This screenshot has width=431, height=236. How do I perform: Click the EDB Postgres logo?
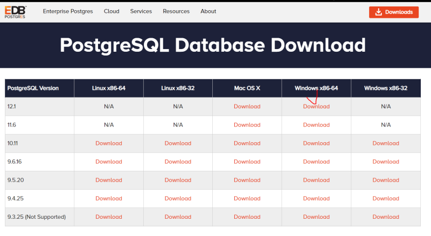coord(15,12)
